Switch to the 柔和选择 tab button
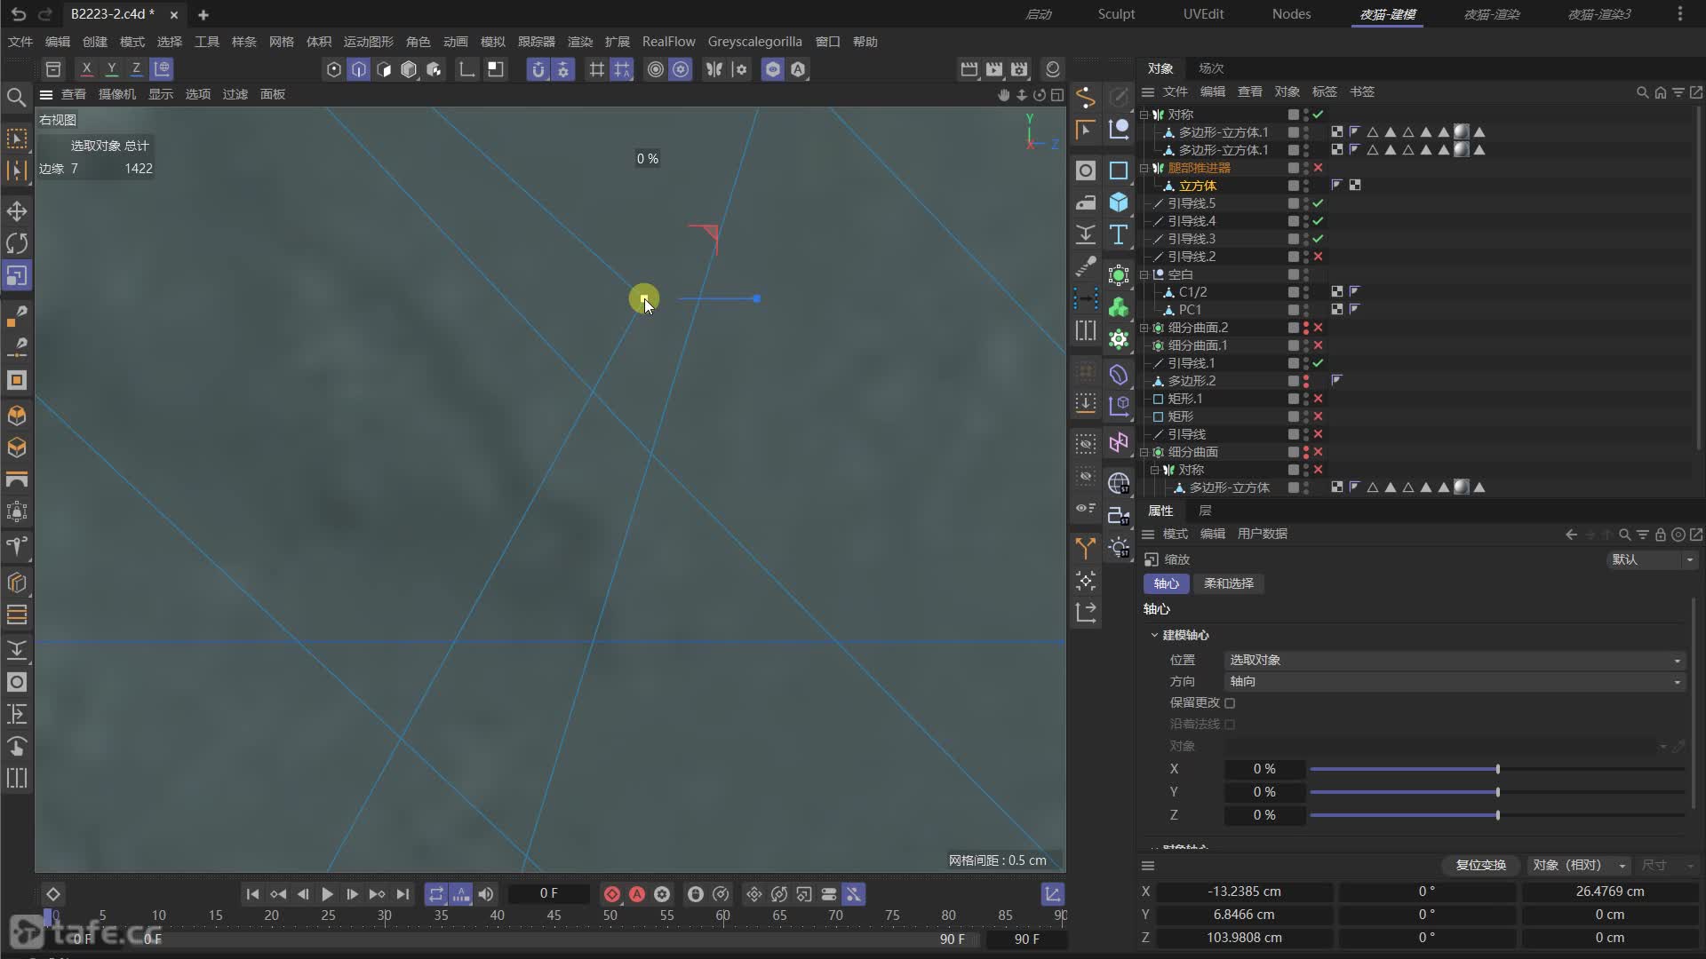 1228,583
